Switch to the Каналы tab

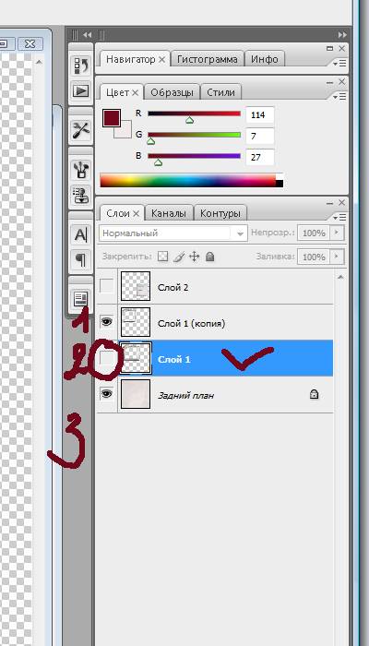coord(169,213)
